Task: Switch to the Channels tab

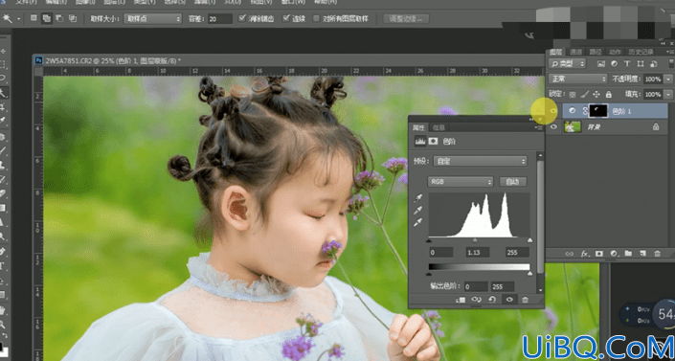Action: click(576, 52)
